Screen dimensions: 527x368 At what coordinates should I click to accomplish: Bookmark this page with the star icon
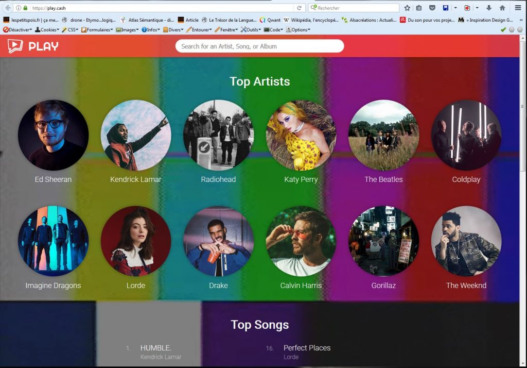pyautogui.click(x=407, y=8)
